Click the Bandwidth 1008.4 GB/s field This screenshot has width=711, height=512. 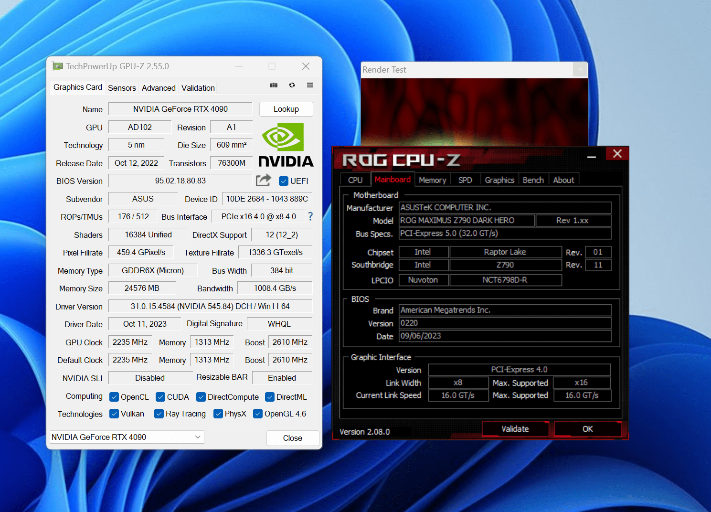[x=275, y=288]
